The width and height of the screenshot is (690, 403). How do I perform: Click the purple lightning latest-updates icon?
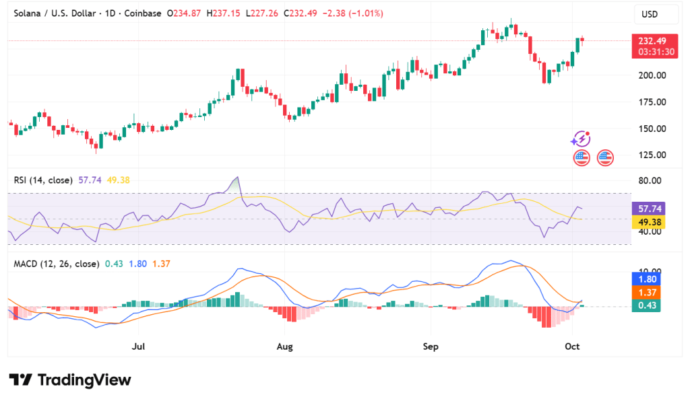(x=580, y=139)
